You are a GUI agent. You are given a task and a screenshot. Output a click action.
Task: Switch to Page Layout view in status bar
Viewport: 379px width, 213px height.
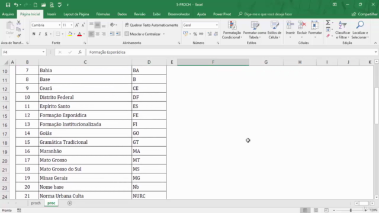click(316, 211)
